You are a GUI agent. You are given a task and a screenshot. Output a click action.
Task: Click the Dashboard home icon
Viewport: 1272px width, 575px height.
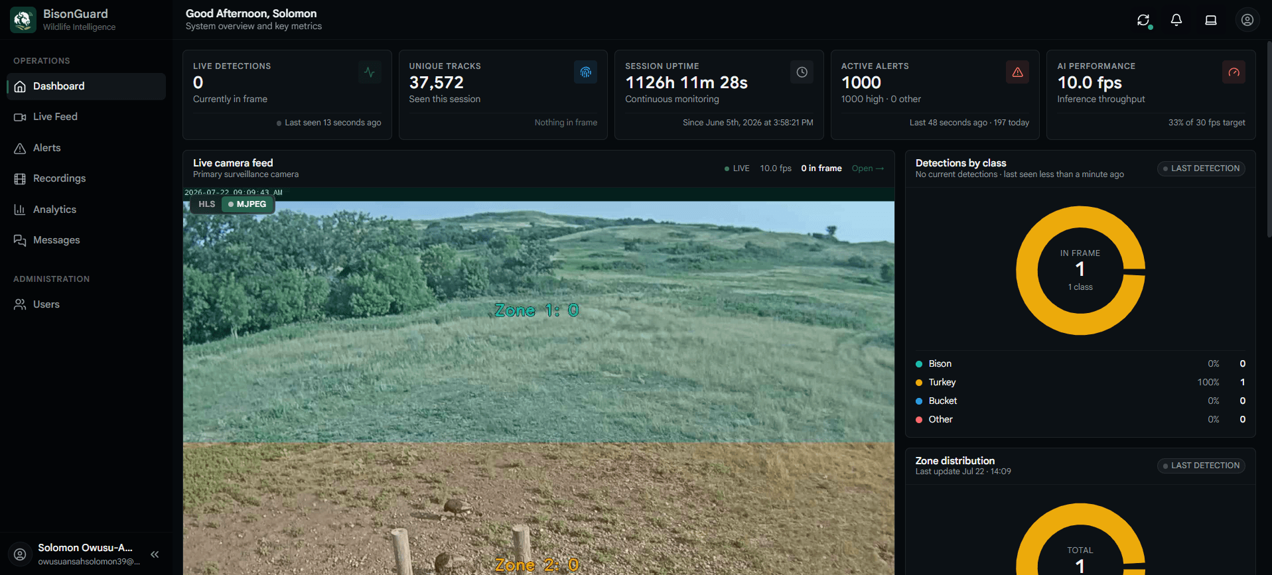(20, 86)
